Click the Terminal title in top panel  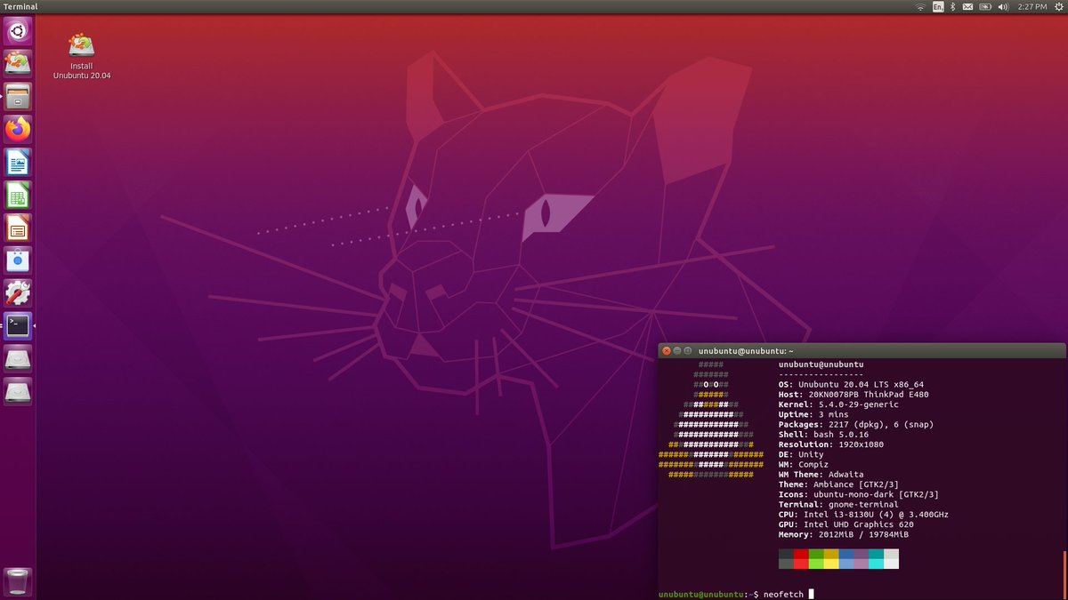pos(20,6)
